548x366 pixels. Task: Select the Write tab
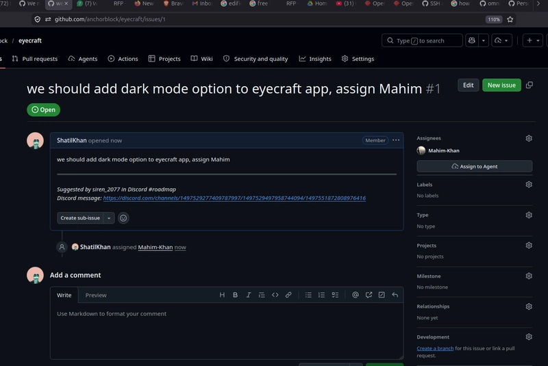[x=64, y=295]
